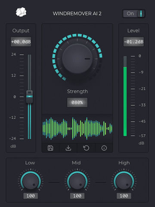Click the High 100 value box
The height and width of the screenshot is (207, 155).
click(124, 196)
